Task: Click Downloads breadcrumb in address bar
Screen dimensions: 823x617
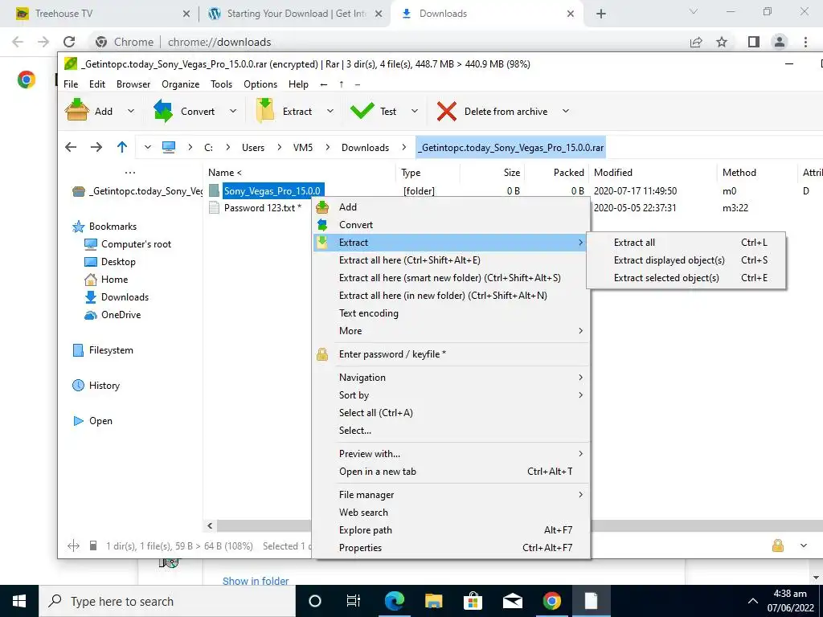Action: 365,148
